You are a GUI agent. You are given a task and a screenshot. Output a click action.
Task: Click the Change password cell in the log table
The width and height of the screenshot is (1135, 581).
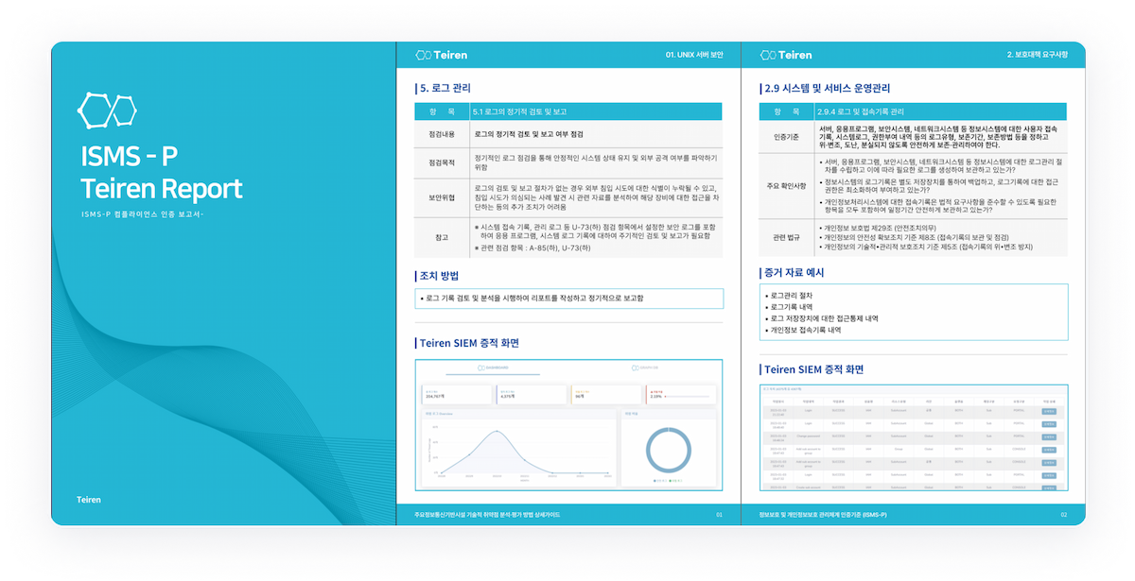point(809,436)
